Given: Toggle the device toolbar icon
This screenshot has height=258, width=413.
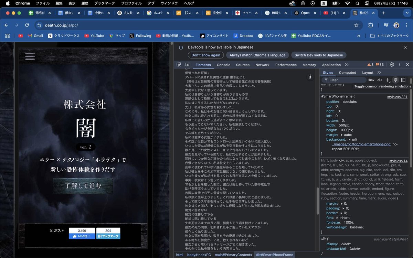Looking at the screenshot, I should pos(187,65).
